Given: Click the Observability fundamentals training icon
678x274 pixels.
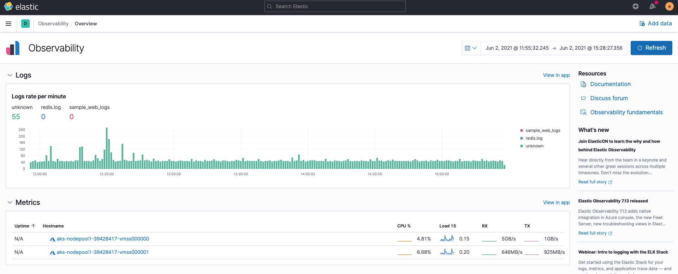Looking at the screenshot, I should (x=583, y=112).
